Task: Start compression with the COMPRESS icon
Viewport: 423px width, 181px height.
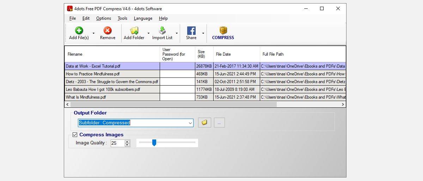Action: 223,31
